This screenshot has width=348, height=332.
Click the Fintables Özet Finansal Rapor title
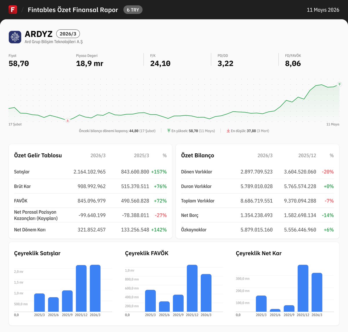73,10
